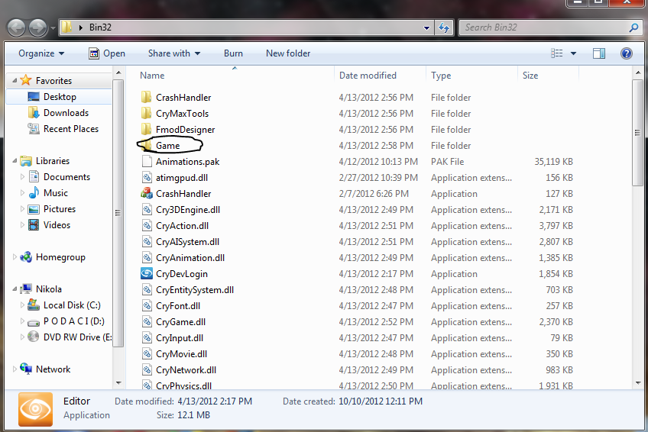
Task: Click the Burn toolbar button
Action: tap(233, 53)
